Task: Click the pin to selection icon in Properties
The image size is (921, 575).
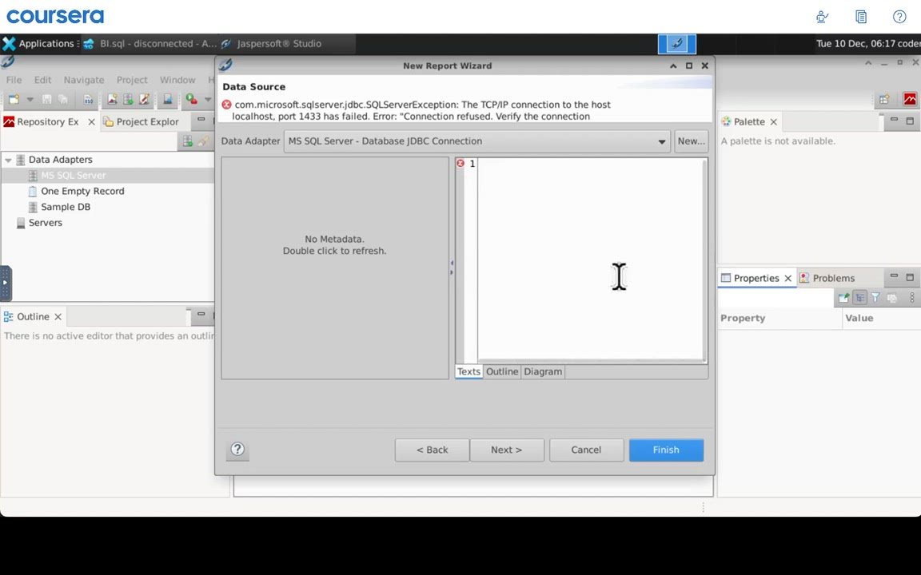Action: coord(843,298)
